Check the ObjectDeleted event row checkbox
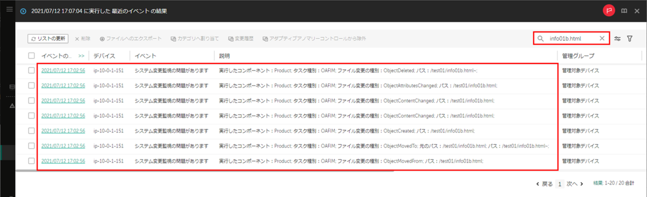The image size is (647, 197). point(31,71)
